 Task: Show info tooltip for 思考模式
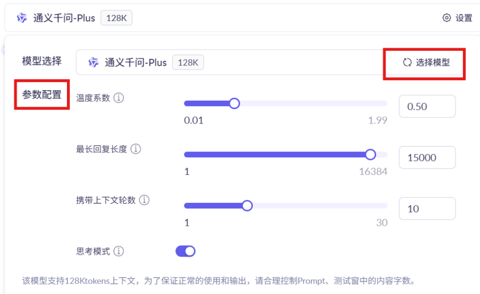(119, 251)
